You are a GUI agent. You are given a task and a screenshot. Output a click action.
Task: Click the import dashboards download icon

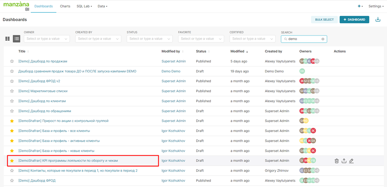[378, 19]
